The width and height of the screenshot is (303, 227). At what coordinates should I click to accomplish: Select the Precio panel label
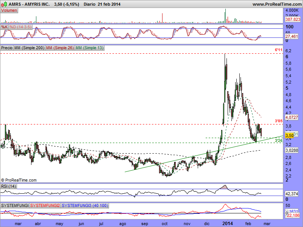pos(7,48)
